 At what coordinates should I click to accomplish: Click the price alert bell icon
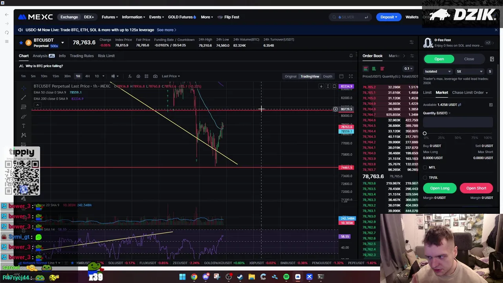(351, 56)
